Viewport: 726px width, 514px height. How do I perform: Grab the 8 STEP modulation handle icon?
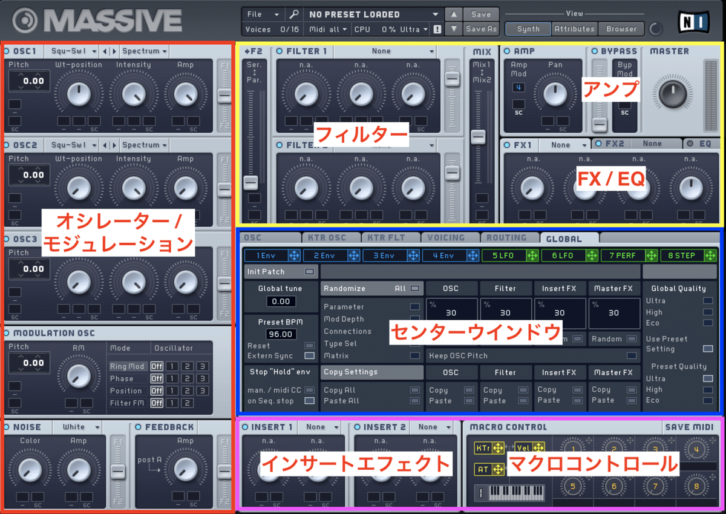(711, 255)
